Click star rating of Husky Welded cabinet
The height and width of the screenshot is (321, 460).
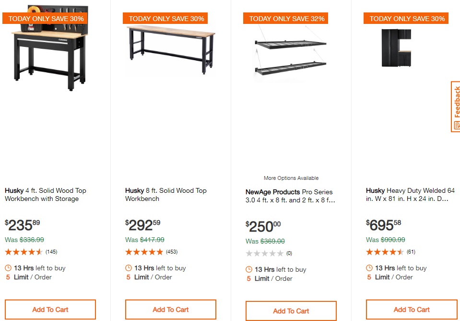(385, 252)
